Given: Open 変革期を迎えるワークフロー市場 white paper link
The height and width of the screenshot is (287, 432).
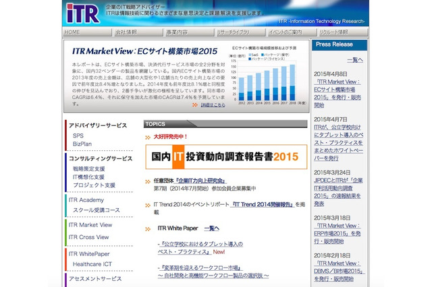Looking at the screenshot, I should (x=213, y=272).
